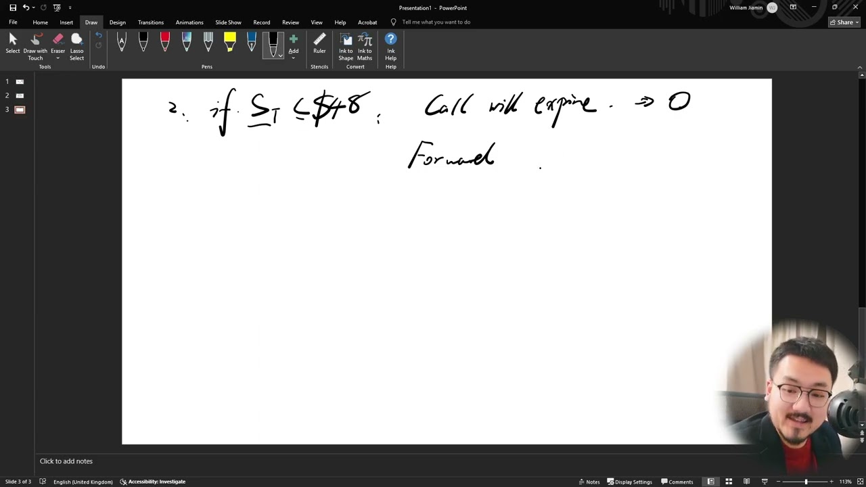This screenshot has height=487, width=866.
Task: Click Slide 3 of 3 status indicator
Action: [x=18, y=482]
